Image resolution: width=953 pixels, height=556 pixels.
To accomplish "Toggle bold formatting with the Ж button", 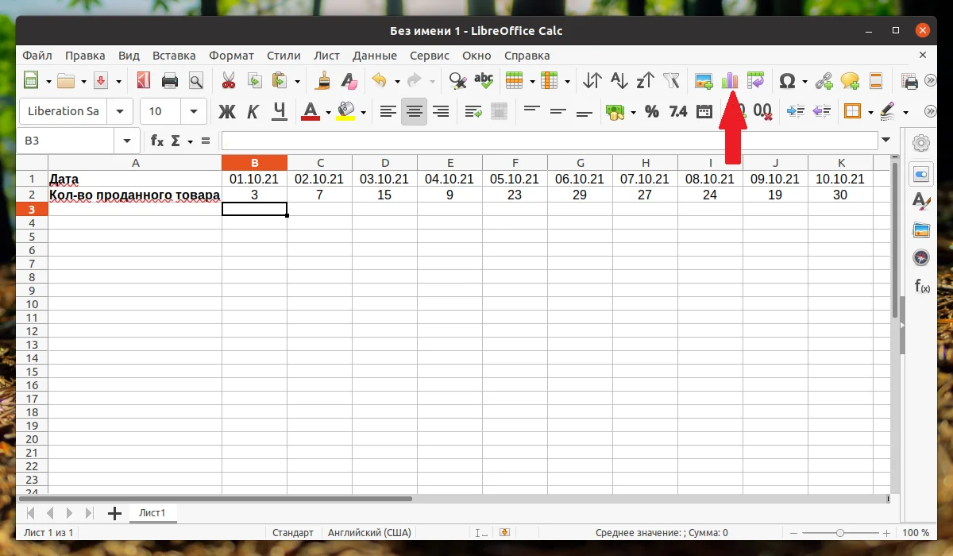I will pos(226,111).
